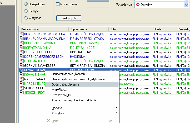Select 'Dodaj zabezpieczenie' menu entry
190x123 pixels.
click(82, 84)
